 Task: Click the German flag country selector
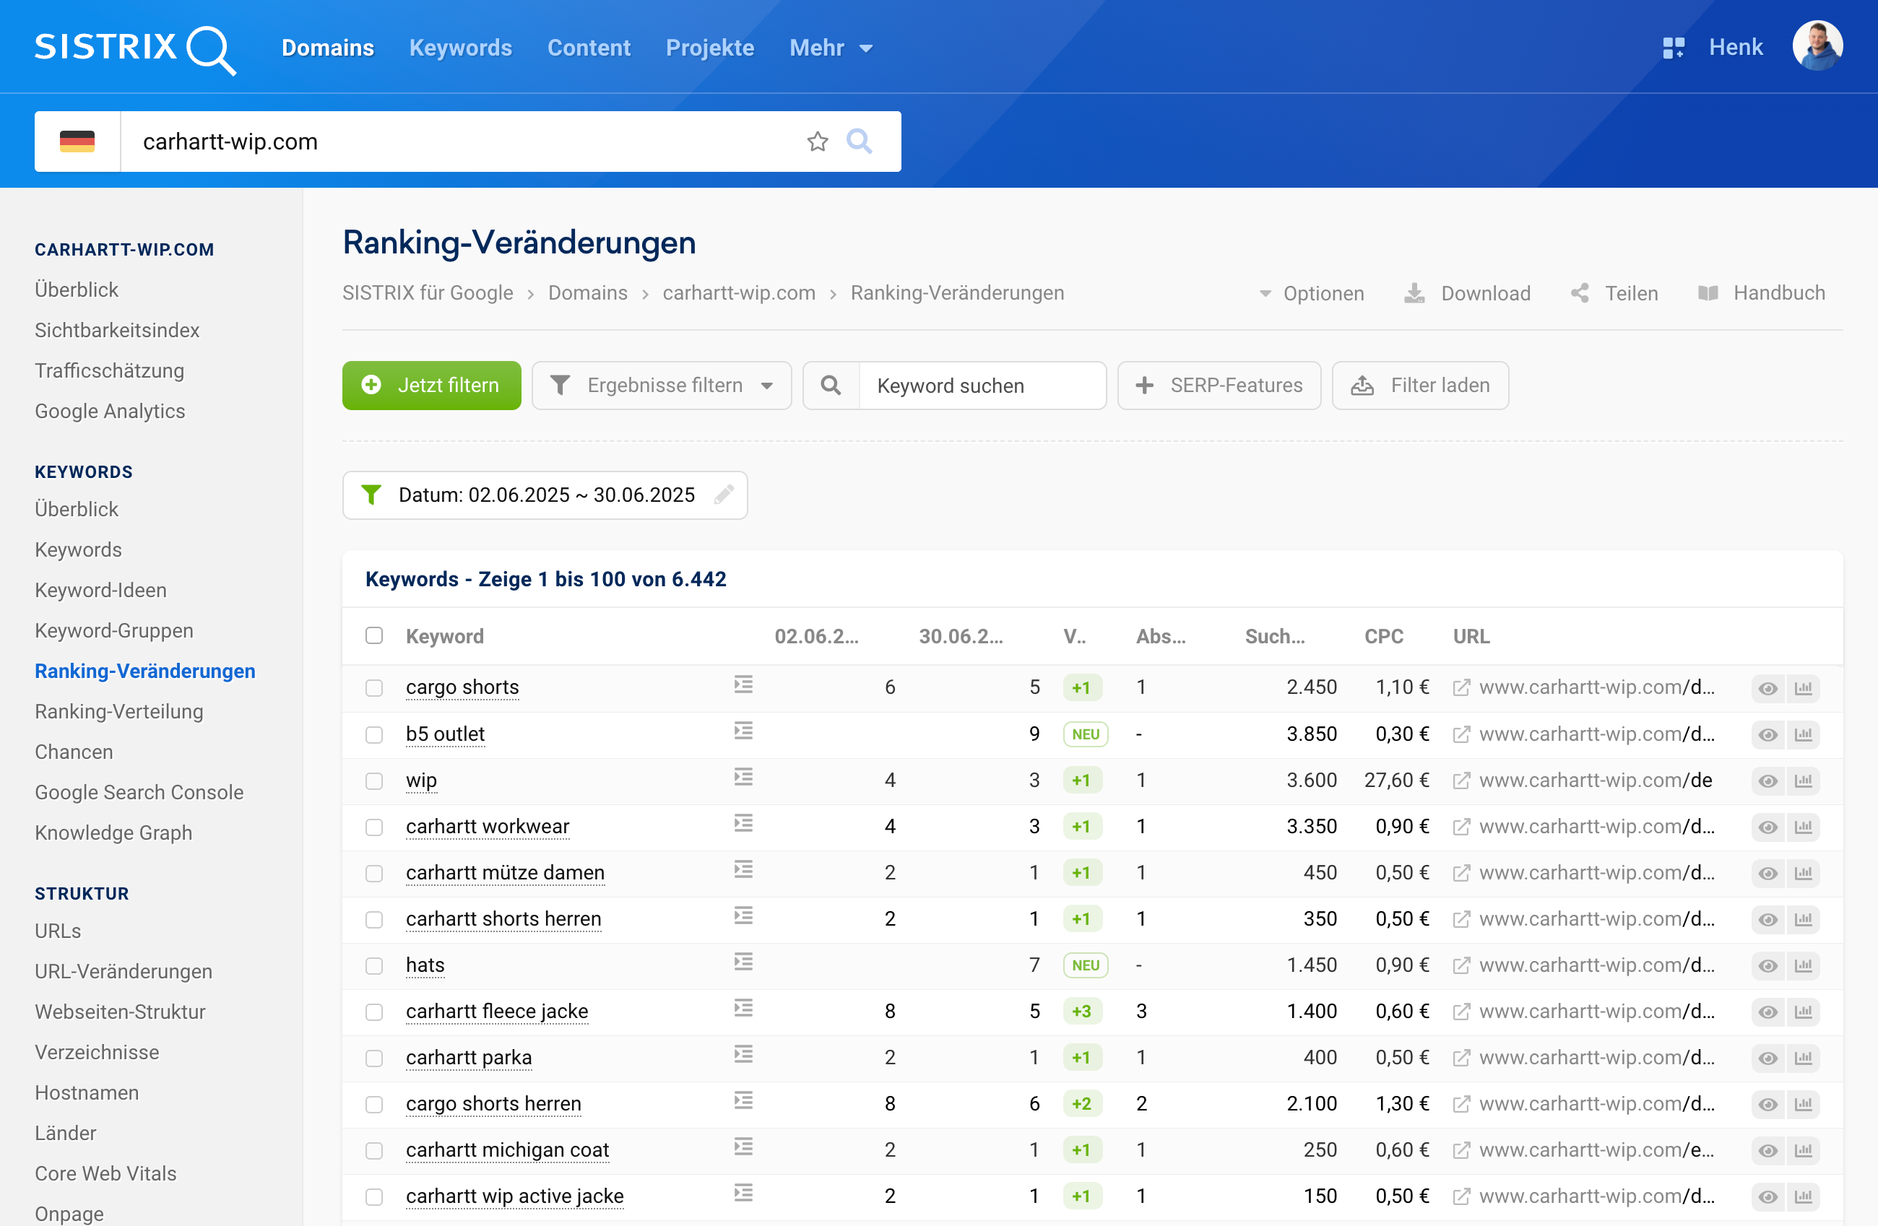77,142
